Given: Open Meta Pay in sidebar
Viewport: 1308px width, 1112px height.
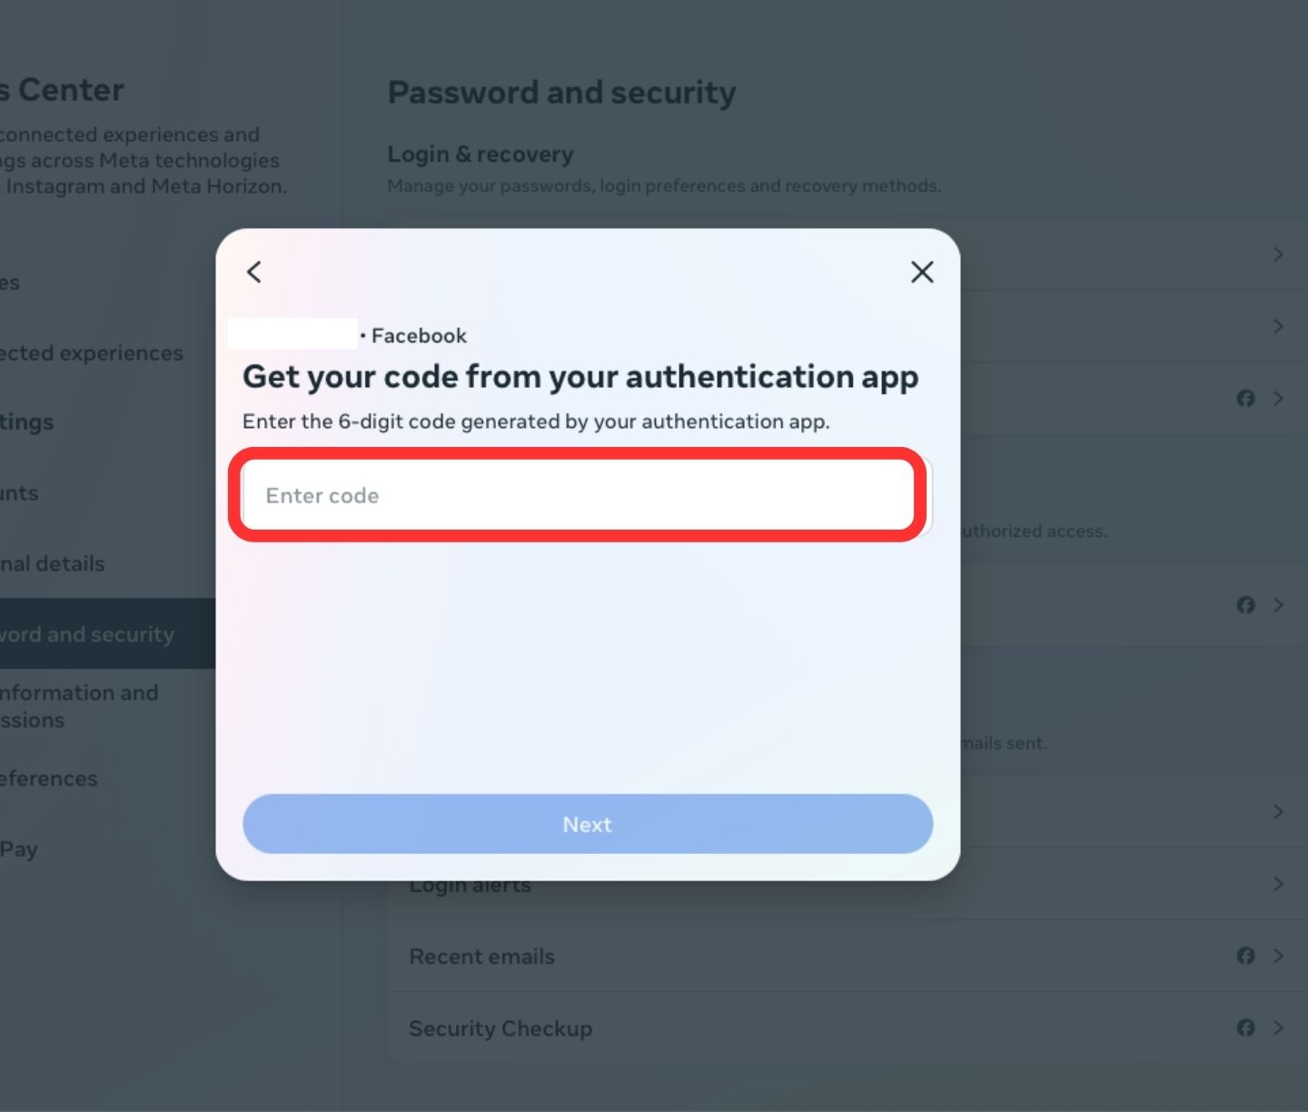Looking at the screenshot, I should click(19, 849).
